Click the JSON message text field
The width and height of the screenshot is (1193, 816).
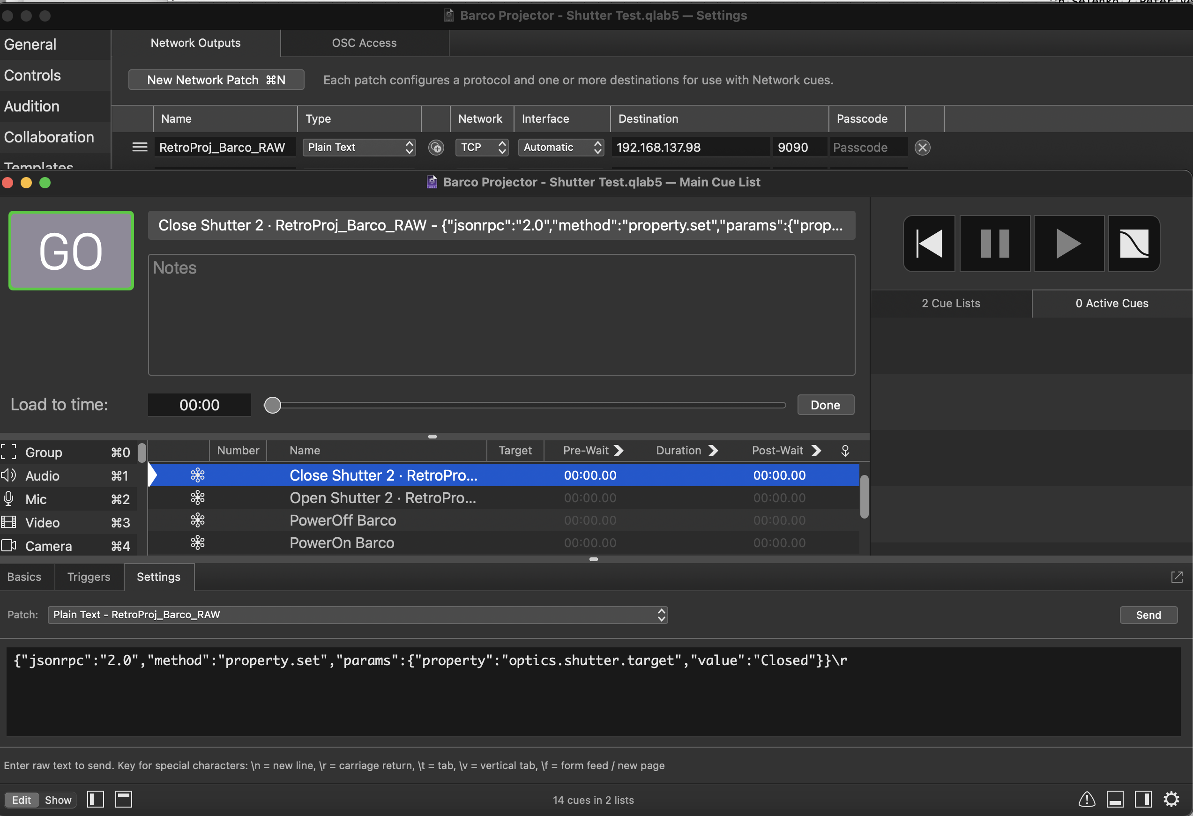coord(593,692)
